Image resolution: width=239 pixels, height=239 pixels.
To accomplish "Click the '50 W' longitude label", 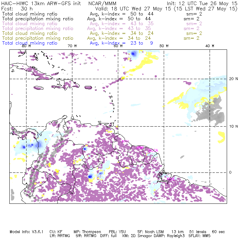I will (x=164, y=46).
